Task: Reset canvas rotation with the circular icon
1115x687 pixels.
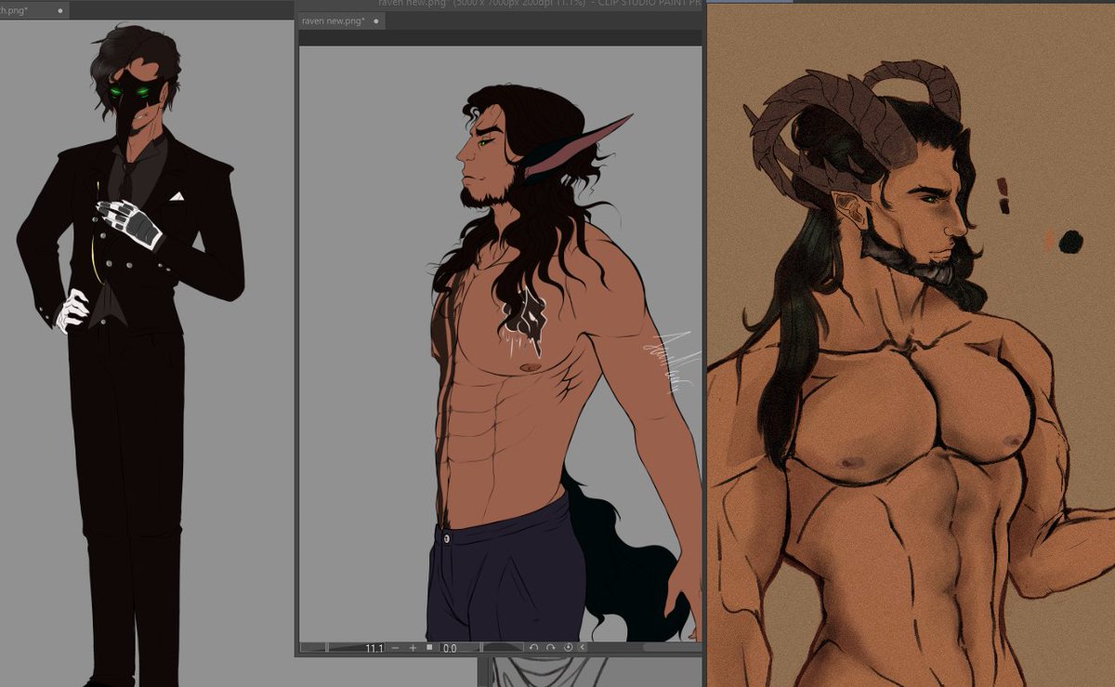Action: pos(568,647)
